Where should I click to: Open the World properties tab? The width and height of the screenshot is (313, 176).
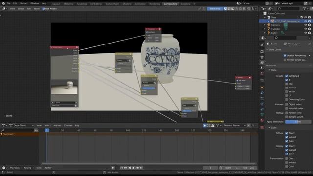tap(262, 73)
